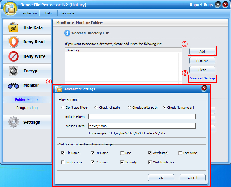Switch to the Program Log view
The width and height of the screenshot is (231, 187).
click(x=27, y=108)
